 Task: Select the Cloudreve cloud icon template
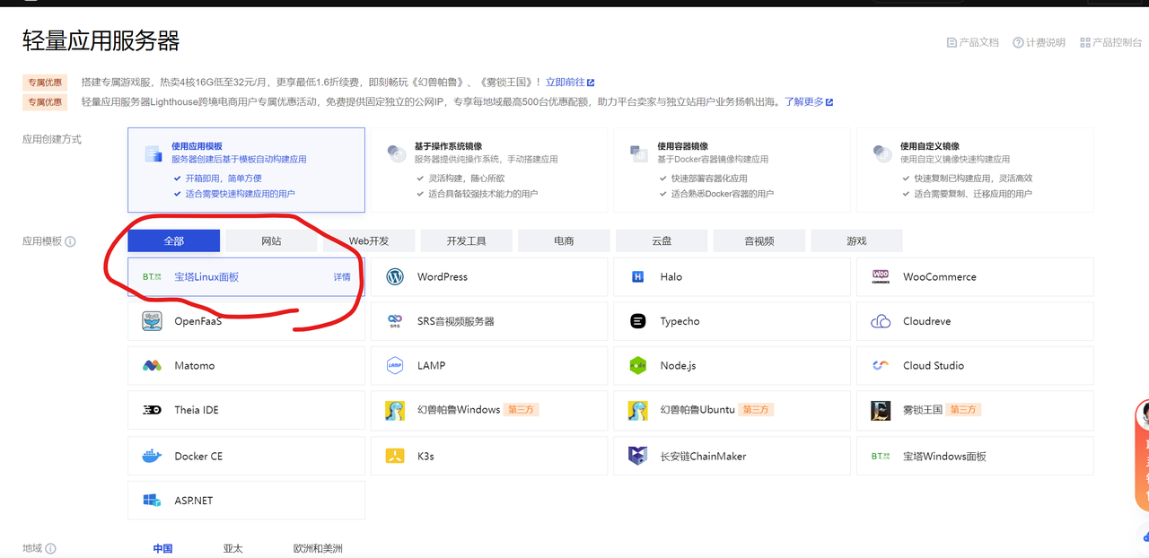tap(881, 321)
